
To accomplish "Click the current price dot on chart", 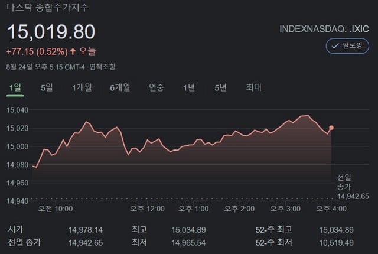I will coord(331,128).
